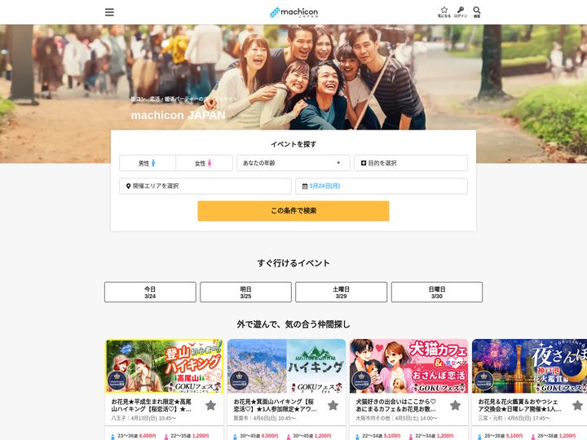Select 男性 gender option

tap(148, 163)
